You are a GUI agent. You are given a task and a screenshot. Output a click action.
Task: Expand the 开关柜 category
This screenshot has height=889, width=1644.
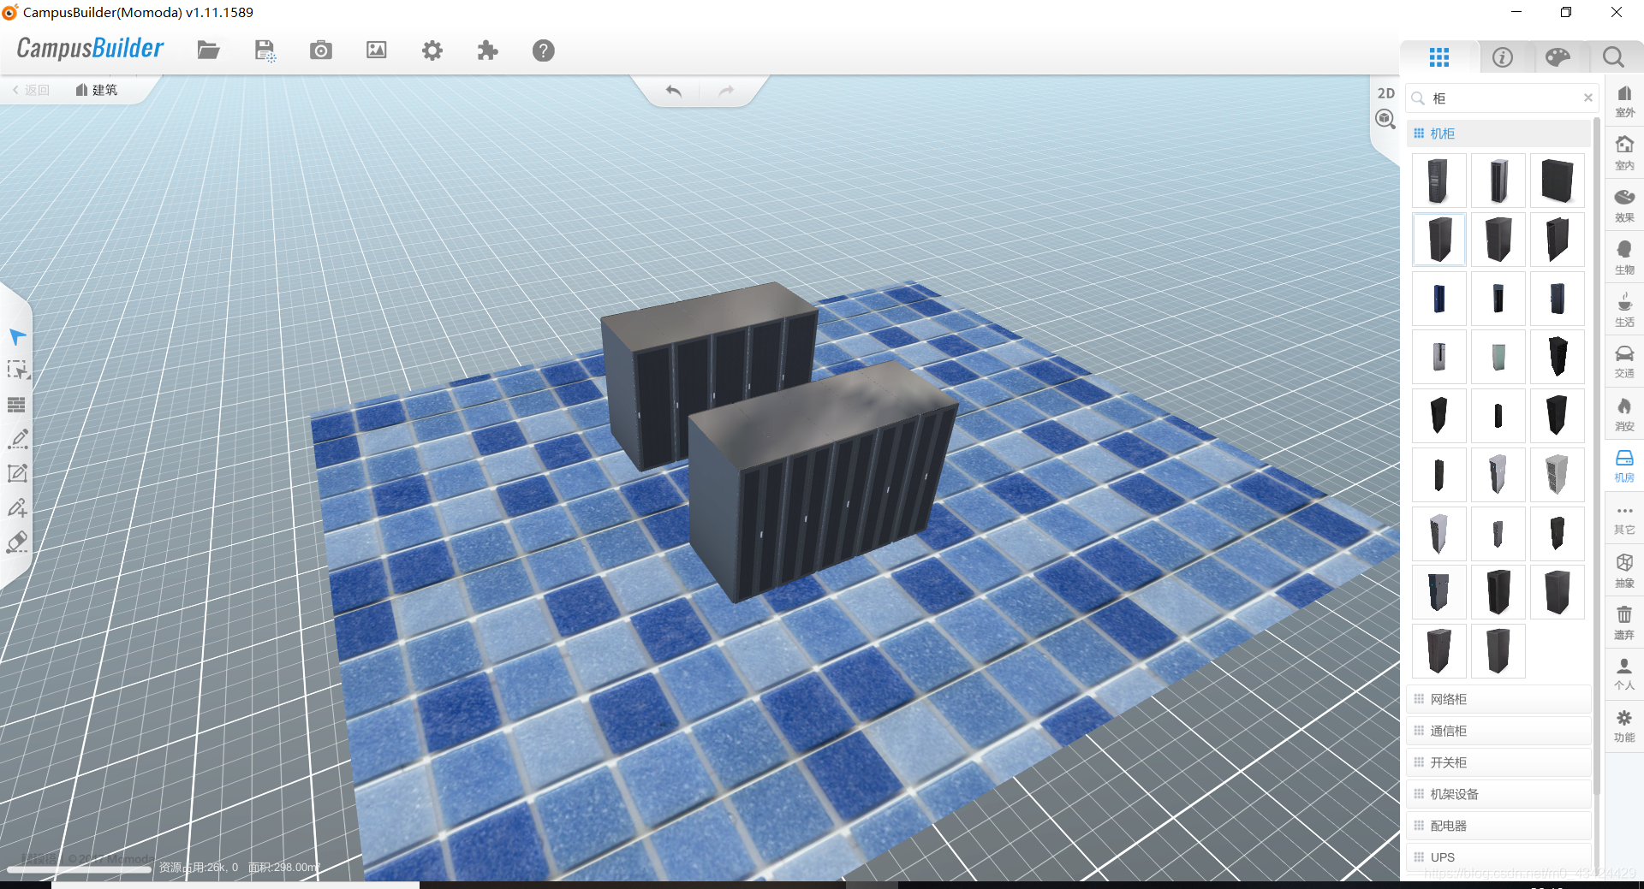pyautogui.click(x=1498, y=762)
